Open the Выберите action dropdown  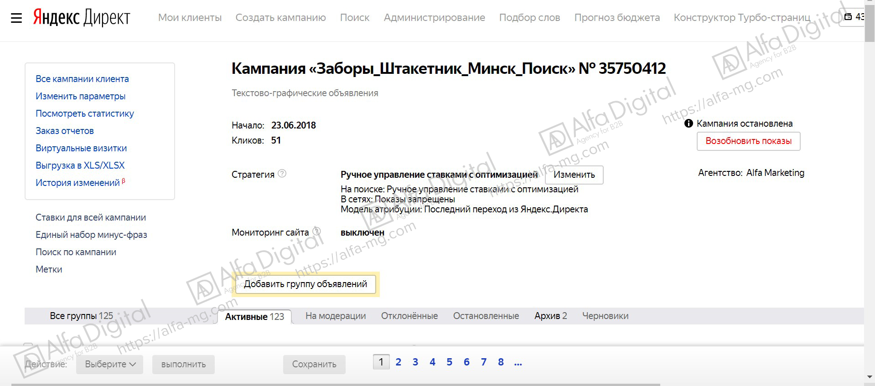click(109, 364)
